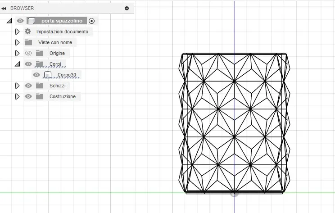The image size is (335, 213).
Task: Hide Corpo30 body via eye icon
Action: (x=36, y=75)
